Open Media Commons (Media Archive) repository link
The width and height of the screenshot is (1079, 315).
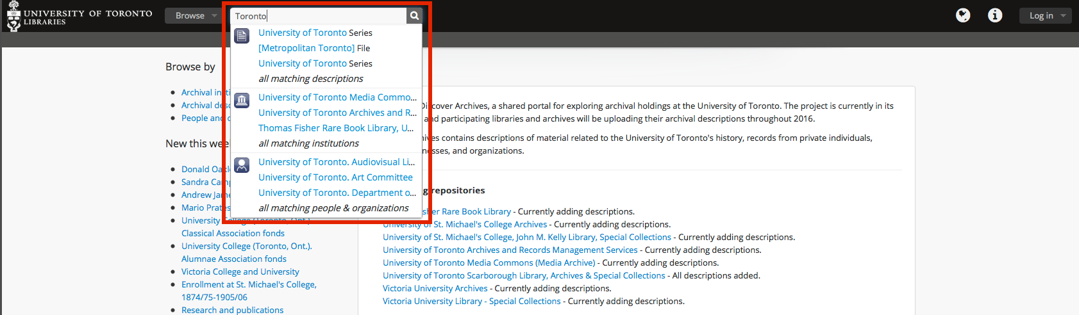[x=489, y=262]
